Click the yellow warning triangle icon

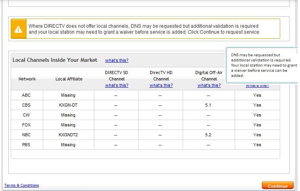(x=18, y=29)
